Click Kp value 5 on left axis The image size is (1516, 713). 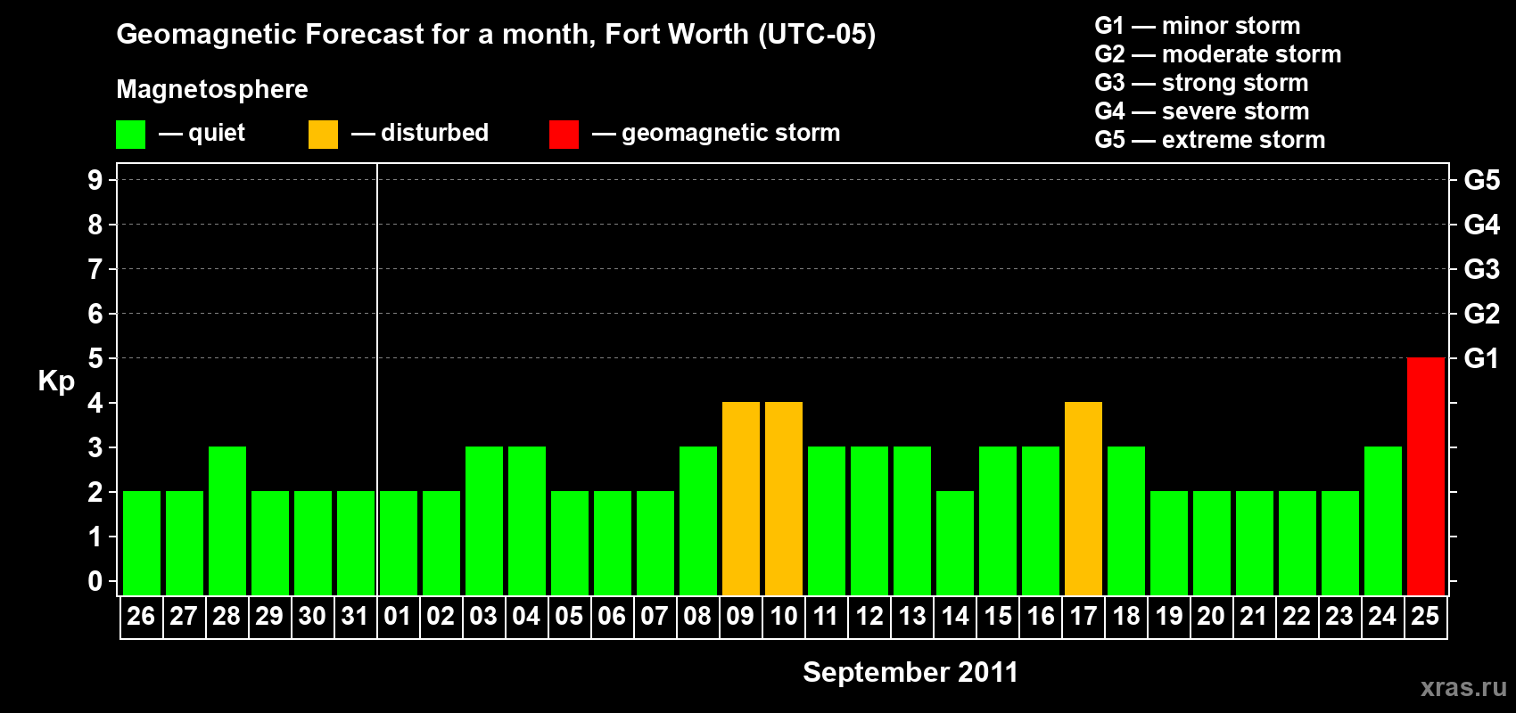(95, 358)
